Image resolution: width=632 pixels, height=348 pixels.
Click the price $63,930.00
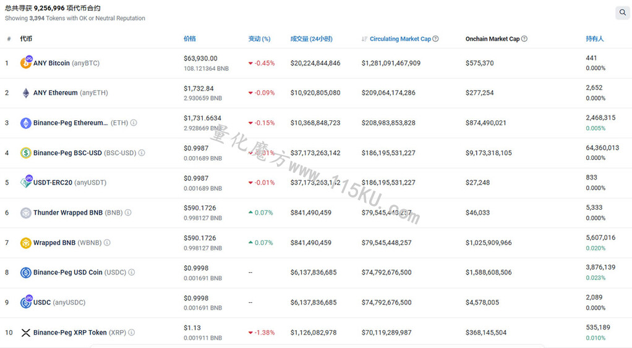[x=200, y=59]
